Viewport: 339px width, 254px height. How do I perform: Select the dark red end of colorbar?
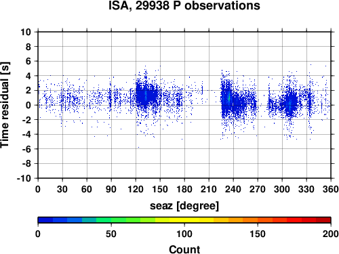323,220
